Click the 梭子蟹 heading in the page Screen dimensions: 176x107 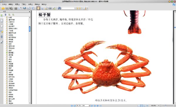45,15
